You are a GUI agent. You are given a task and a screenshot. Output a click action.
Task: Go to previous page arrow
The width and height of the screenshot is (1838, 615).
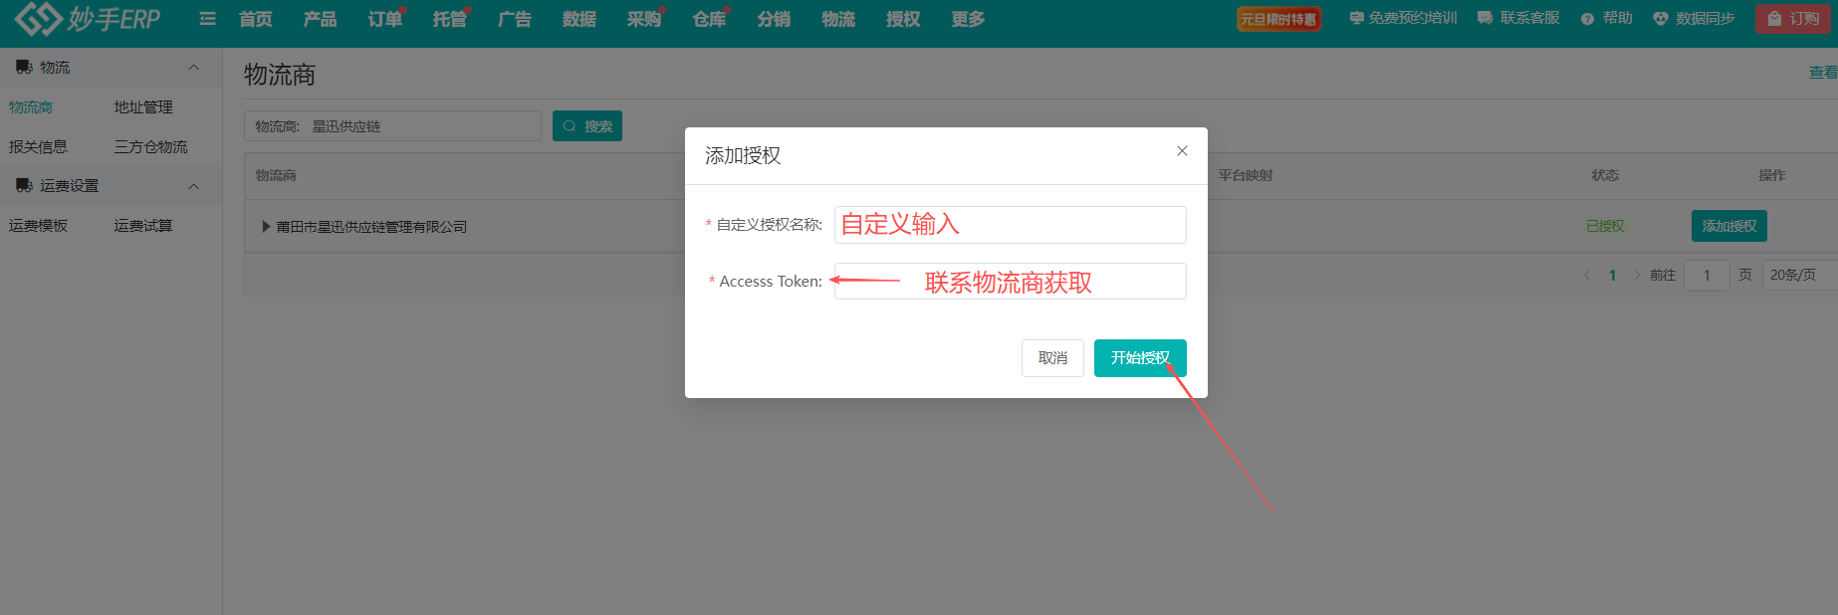[x=1587, y=276]
